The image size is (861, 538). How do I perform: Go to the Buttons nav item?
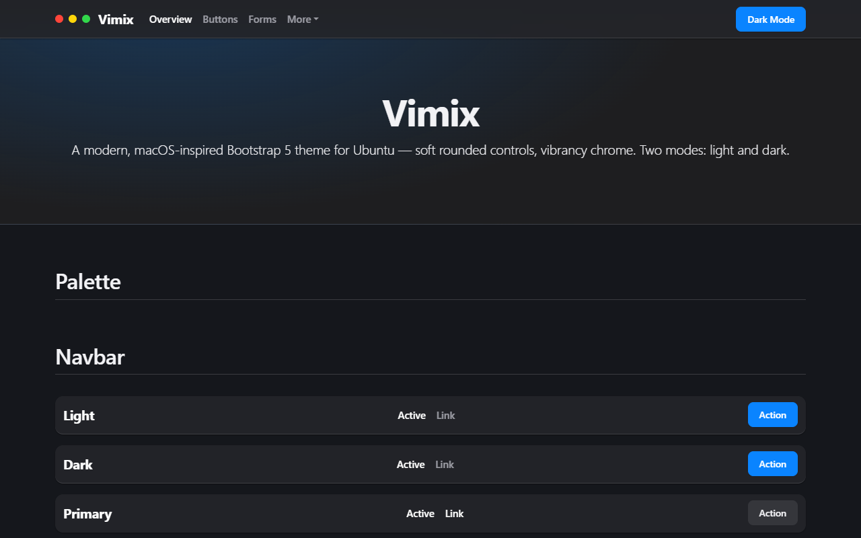(220, 20)
